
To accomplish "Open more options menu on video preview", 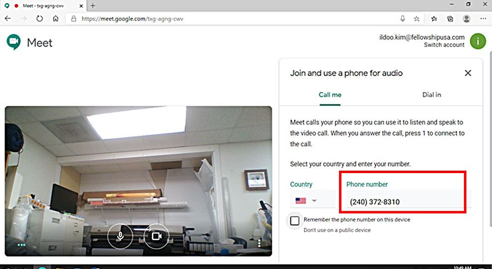I will tap(259, 243).
